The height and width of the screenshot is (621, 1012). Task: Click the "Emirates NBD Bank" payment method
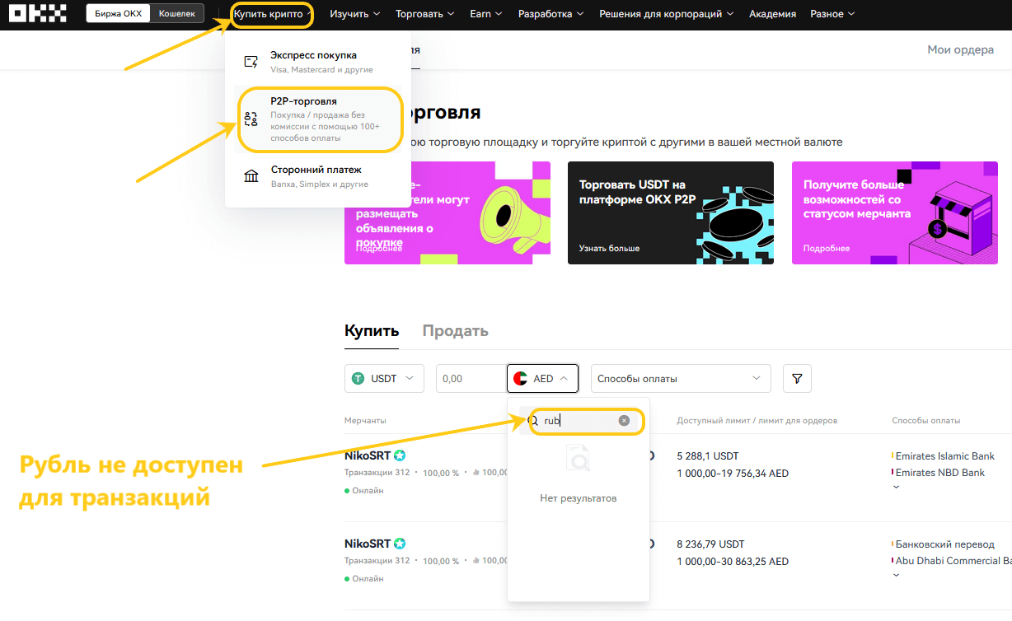(x=940, y=473)
